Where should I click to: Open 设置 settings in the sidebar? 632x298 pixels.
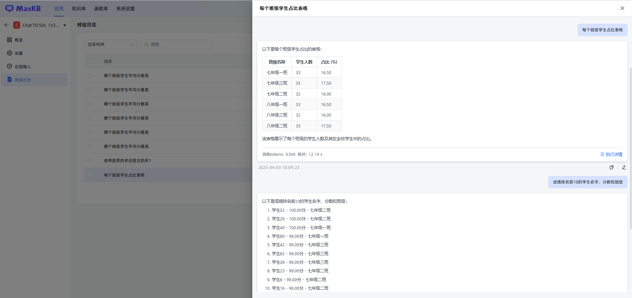pos(18,53)
